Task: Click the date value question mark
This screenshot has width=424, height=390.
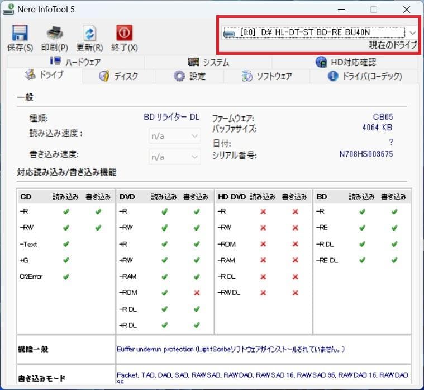Action: point(391,142)
